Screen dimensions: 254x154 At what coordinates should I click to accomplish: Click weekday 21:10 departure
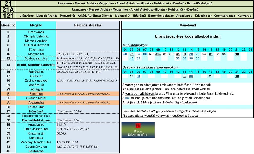click(237, 54)
